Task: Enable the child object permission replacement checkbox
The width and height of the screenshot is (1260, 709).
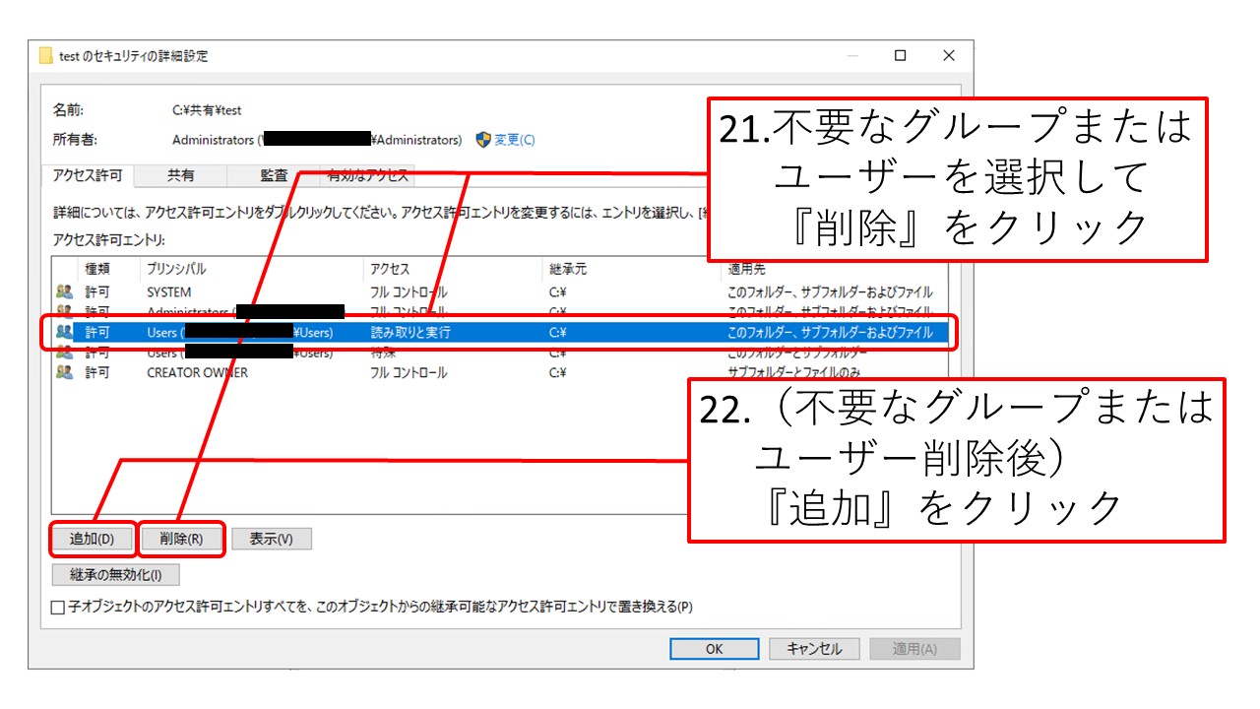Action: 58,608
